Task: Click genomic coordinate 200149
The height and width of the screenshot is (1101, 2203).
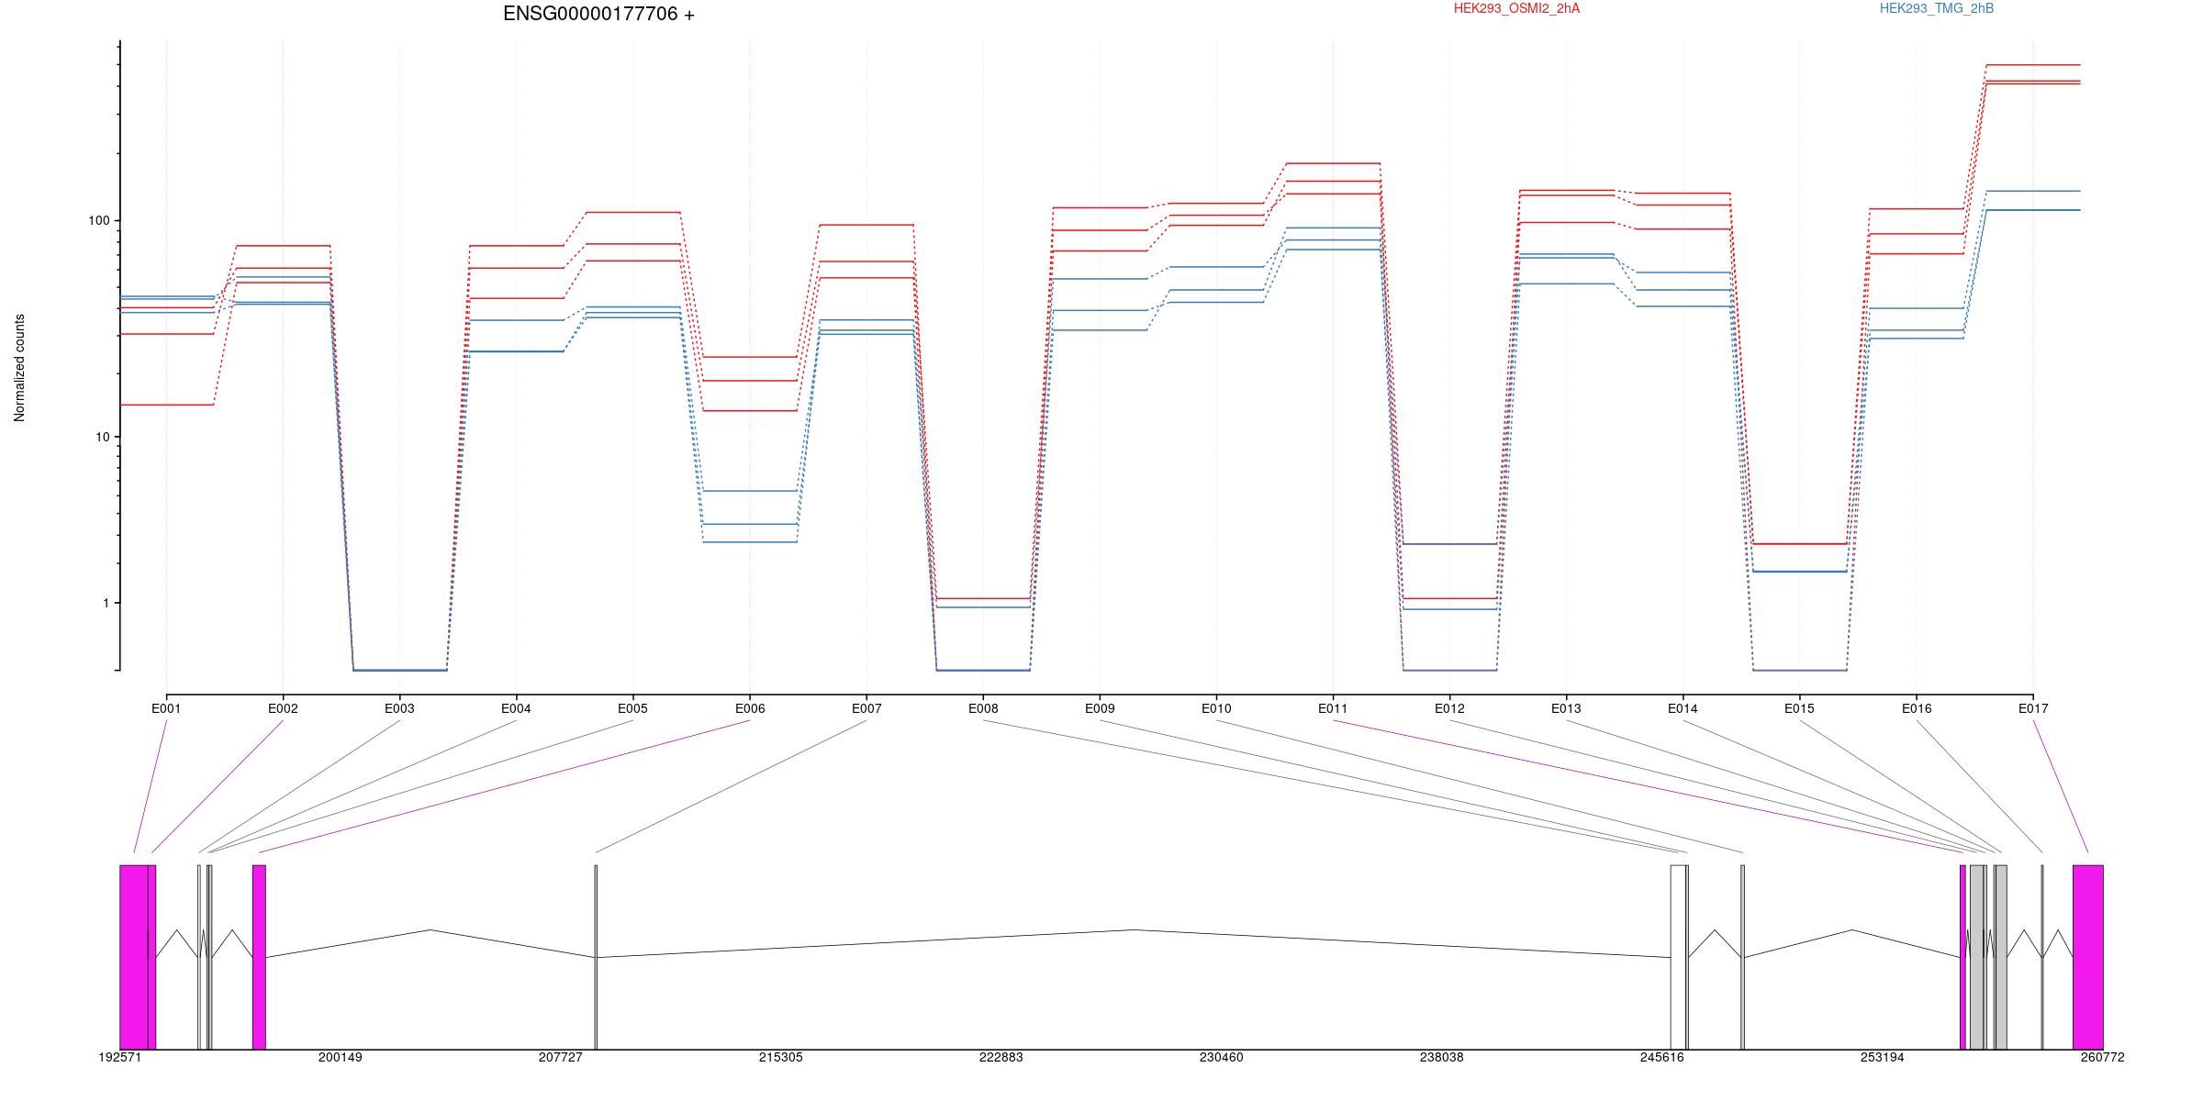Action: pyautogui.click(x=341, y=1057)
